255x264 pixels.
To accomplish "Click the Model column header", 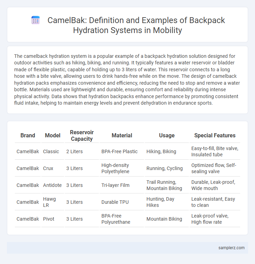I will coord(53,135).
